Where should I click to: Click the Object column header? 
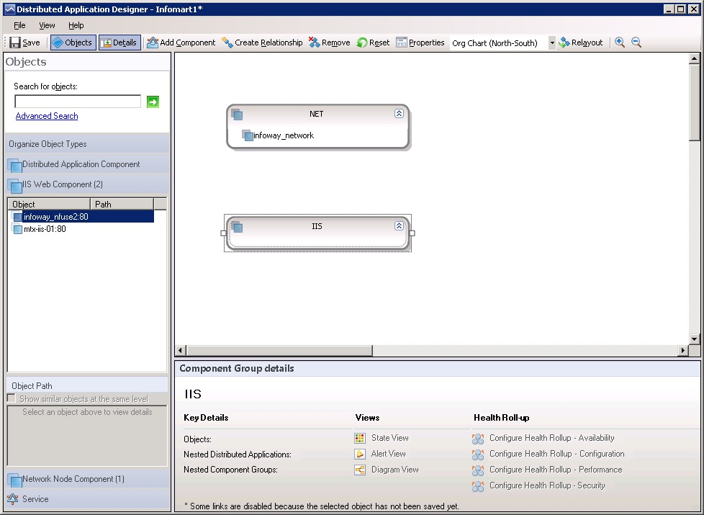(50, 204)
